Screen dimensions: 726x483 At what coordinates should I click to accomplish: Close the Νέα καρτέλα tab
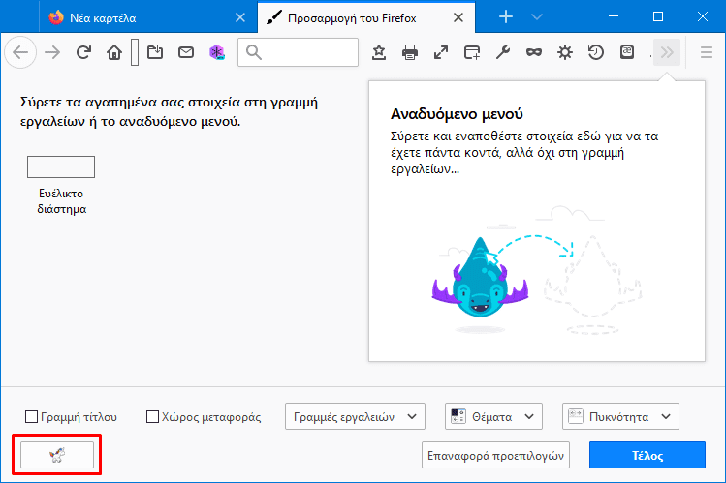(240, 17)
